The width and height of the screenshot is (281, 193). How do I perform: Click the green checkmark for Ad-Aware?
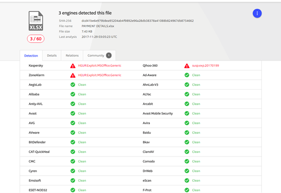click(x=187, y=75)
